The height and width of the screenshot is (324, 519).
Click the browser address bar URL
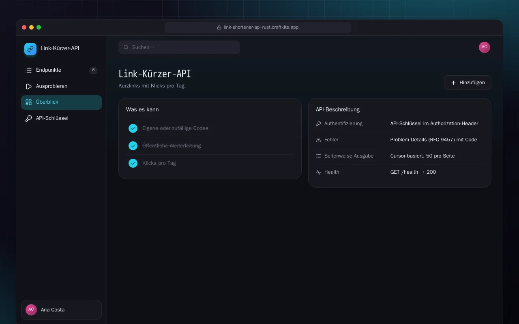258,28
